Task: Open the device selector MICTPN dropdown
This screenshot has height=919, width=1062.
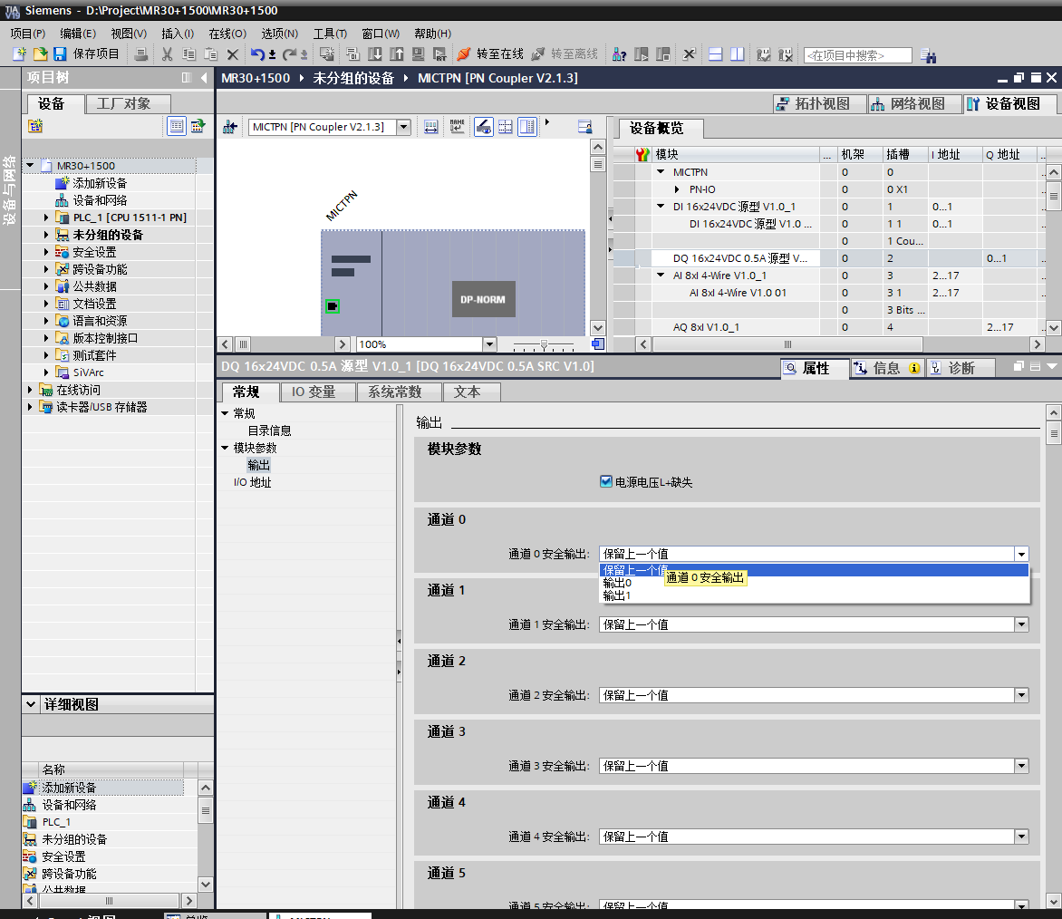Action: click(x=403, y=127)
